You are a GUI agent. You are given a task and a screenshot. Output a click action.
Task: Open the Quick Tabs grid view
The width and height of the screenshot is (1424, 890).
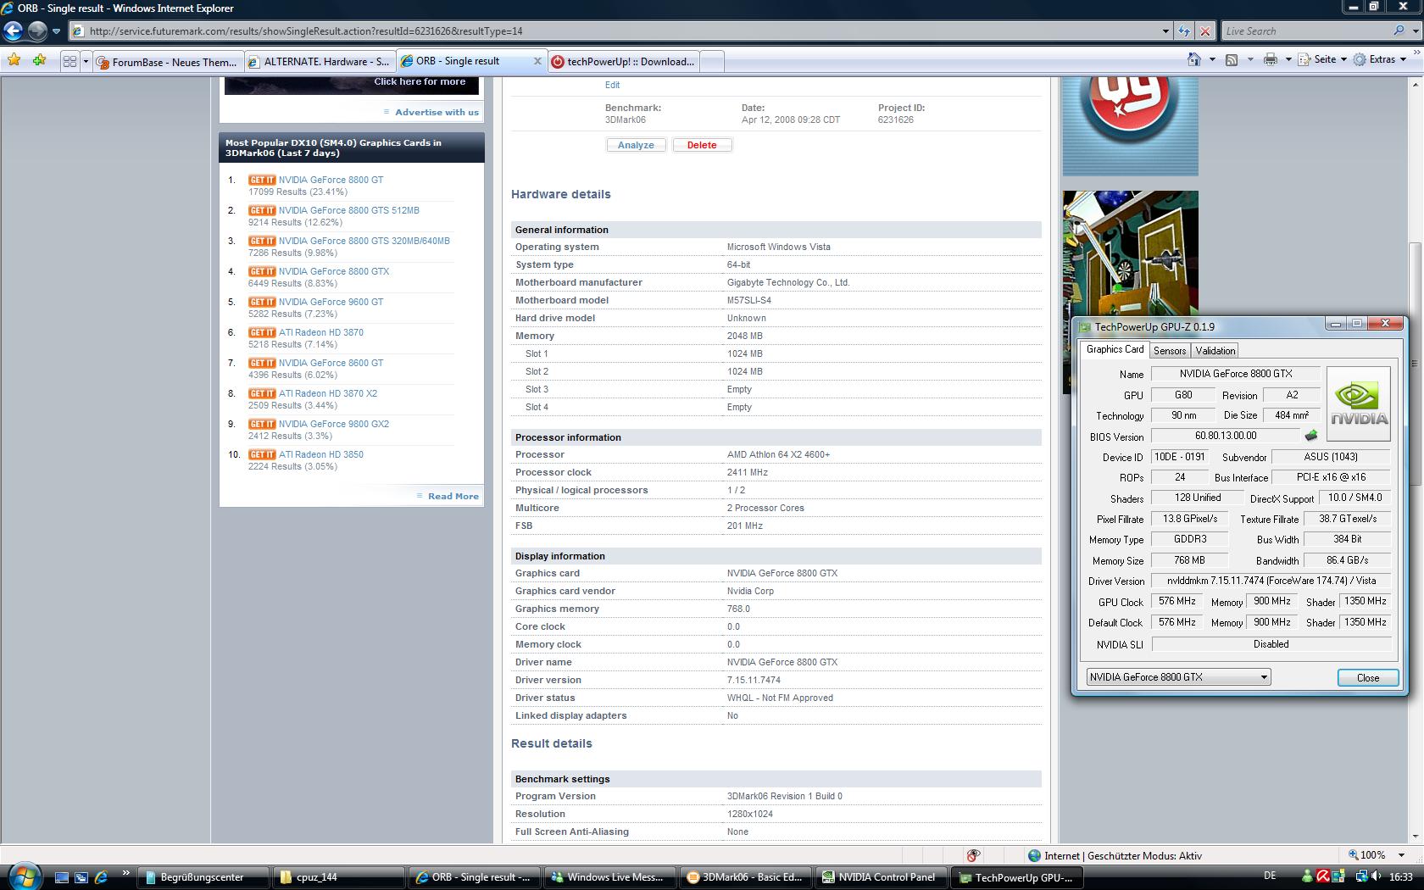pos(70,61)
